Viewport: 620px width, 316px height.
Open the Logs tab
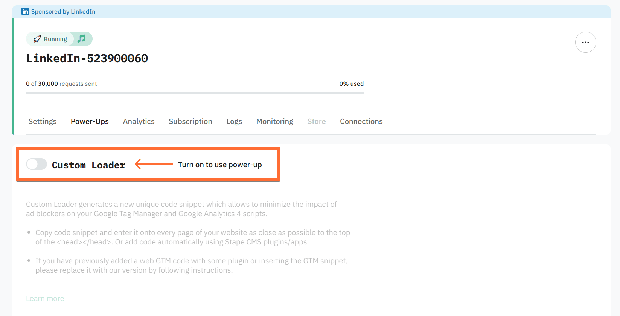click(x=234, y=121)
